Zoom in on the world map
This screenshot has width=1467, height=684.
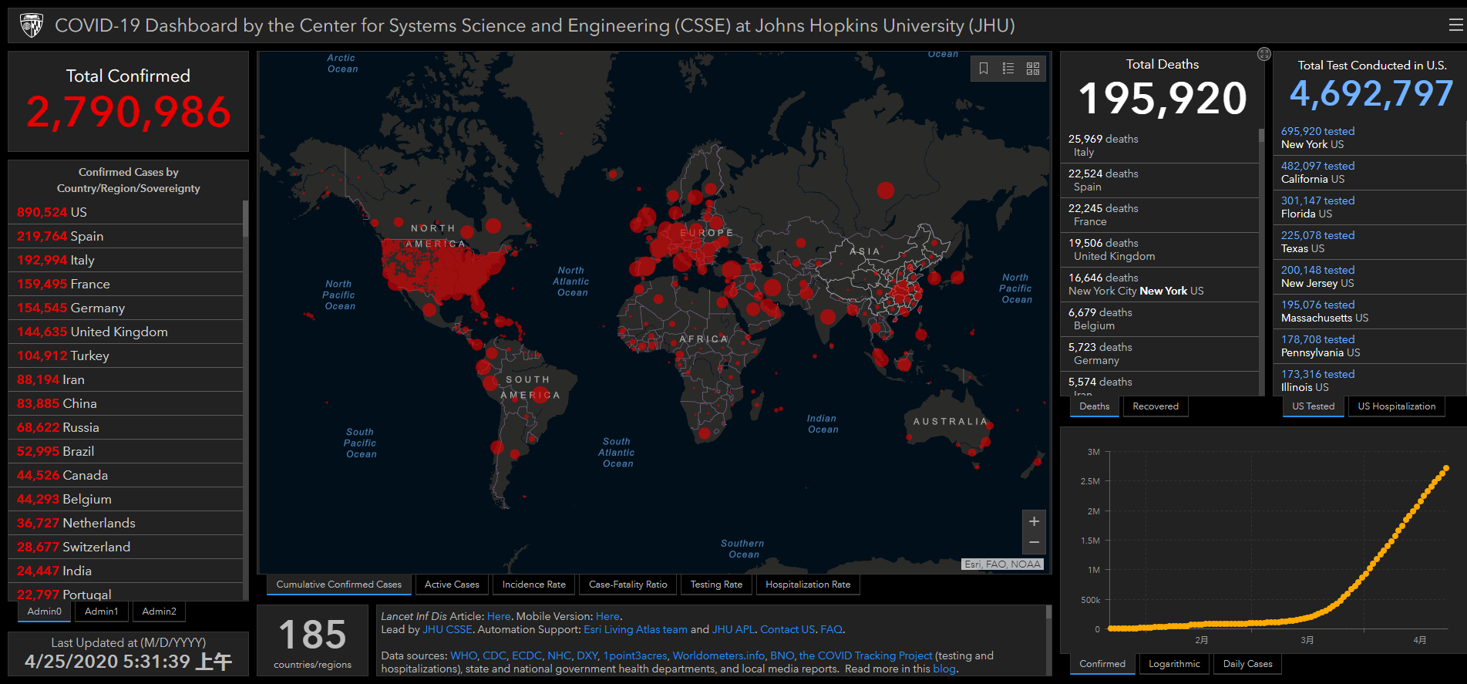(x=1034, y=521)
